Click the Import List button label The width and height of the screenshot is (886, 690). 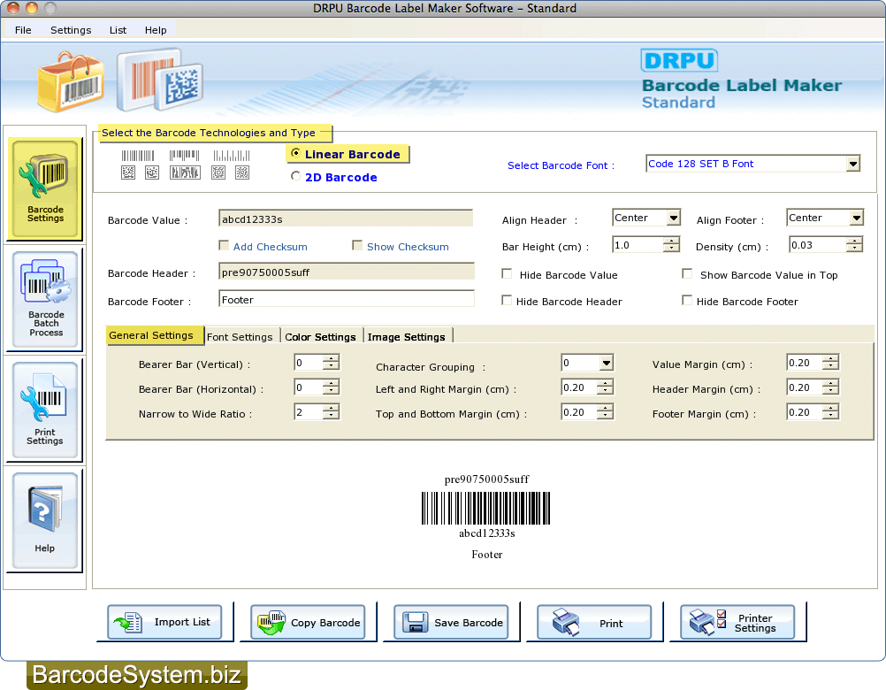(182, 622)
